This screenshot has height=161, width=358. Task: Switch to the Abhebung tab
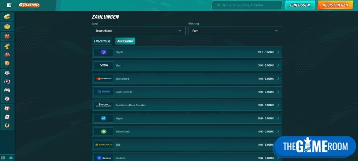pyautogui.click(x=125, y=41)
